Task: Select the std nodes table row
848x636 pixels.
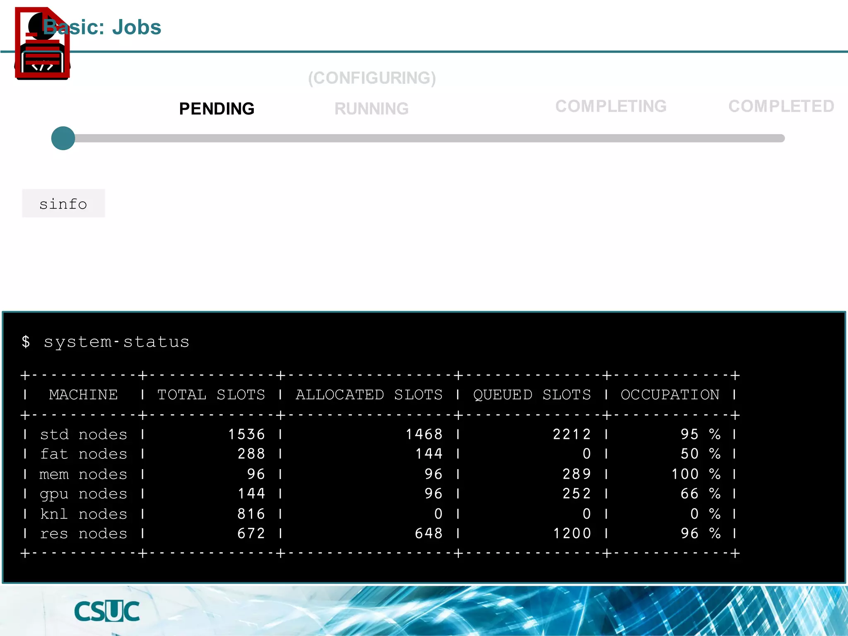Action: tap(83, 434)
